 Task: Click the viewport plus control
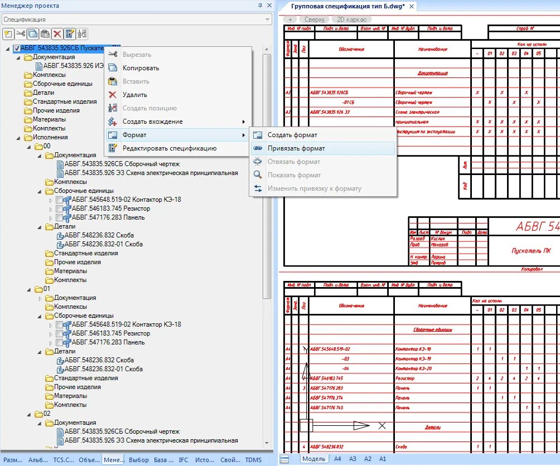click(x=291, y=20)
